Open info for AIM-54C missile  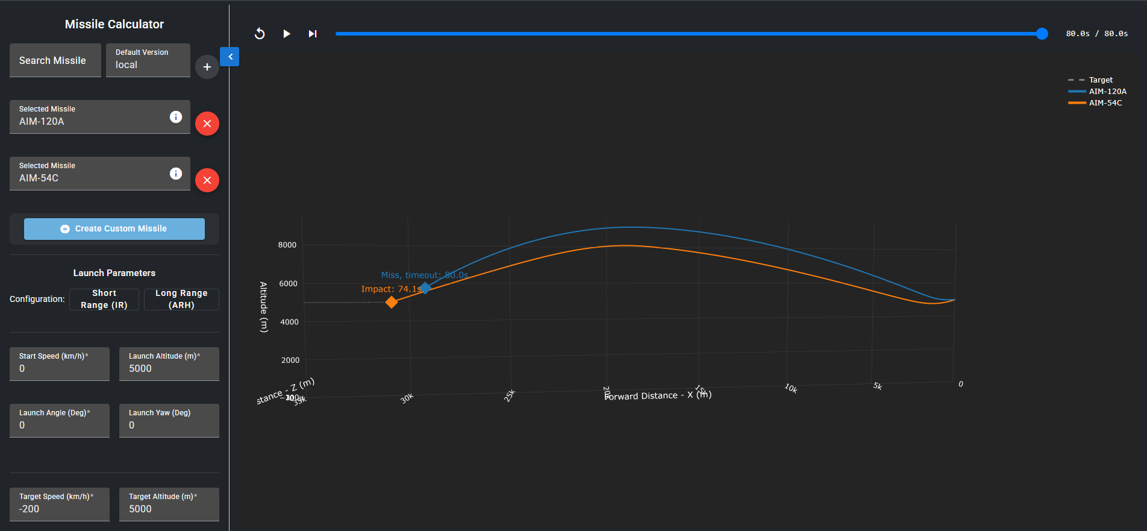click(x=176, y=174)
